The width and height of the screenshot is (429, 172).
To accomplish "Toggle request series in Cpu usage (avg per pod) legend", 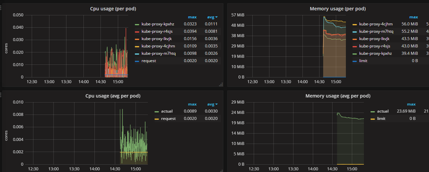I will (168, 119).
